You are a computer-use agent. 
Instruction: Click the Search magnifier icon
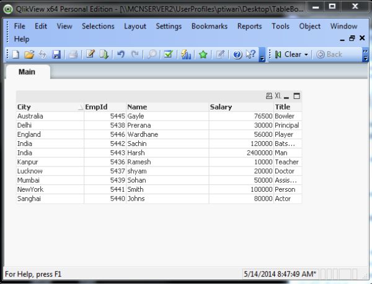point(152,54)
